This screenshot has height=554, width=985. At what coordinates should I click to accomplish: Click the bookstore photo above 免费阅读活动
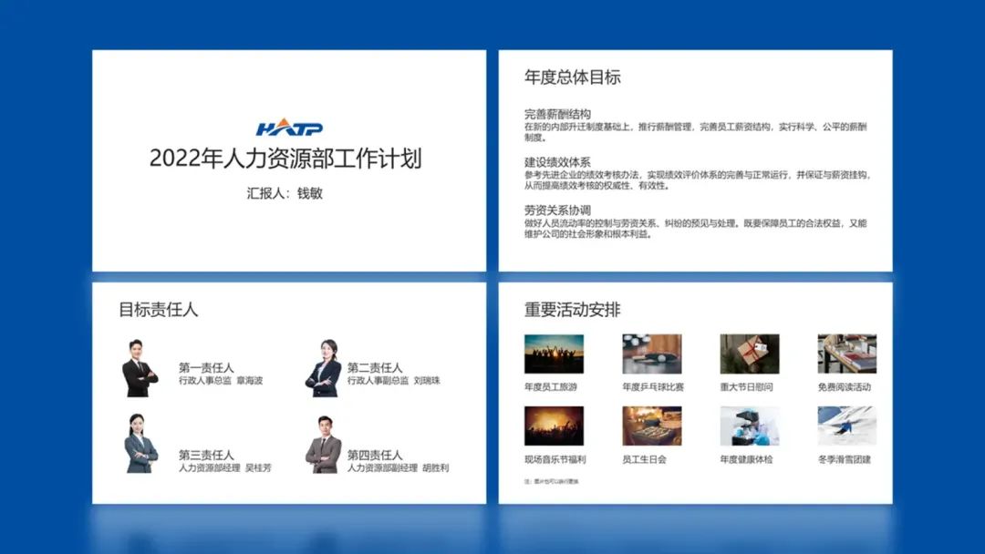pos(846,354)
